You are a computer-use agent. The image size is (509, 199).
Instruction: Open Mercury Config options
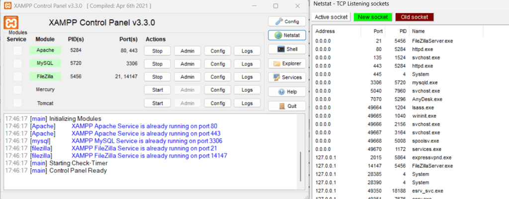(218, 90)
